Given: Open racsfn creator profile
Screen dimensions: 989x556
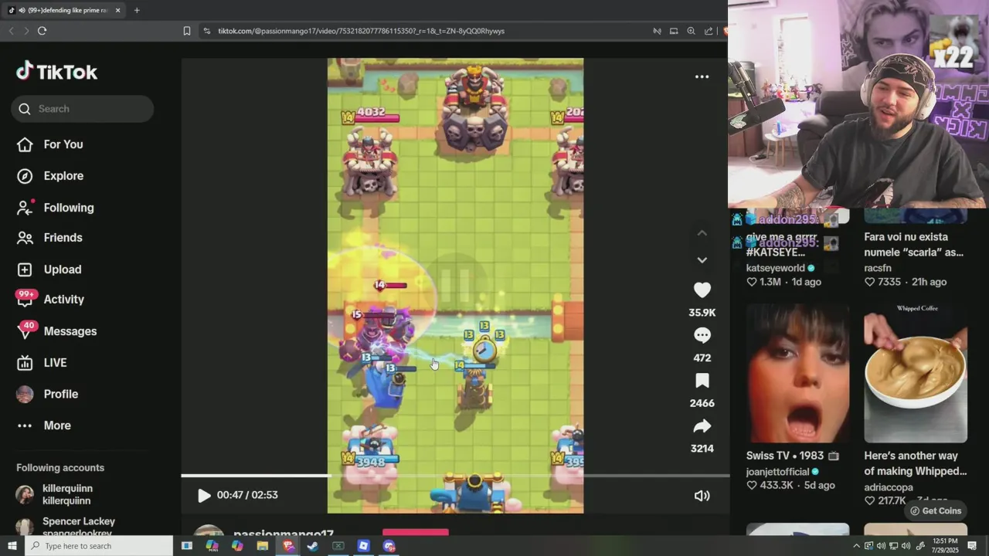Looking at the screenshot, I should [x=878, y=268].
